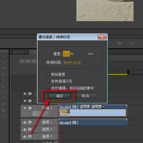Click the Go to Out point button

132,43
